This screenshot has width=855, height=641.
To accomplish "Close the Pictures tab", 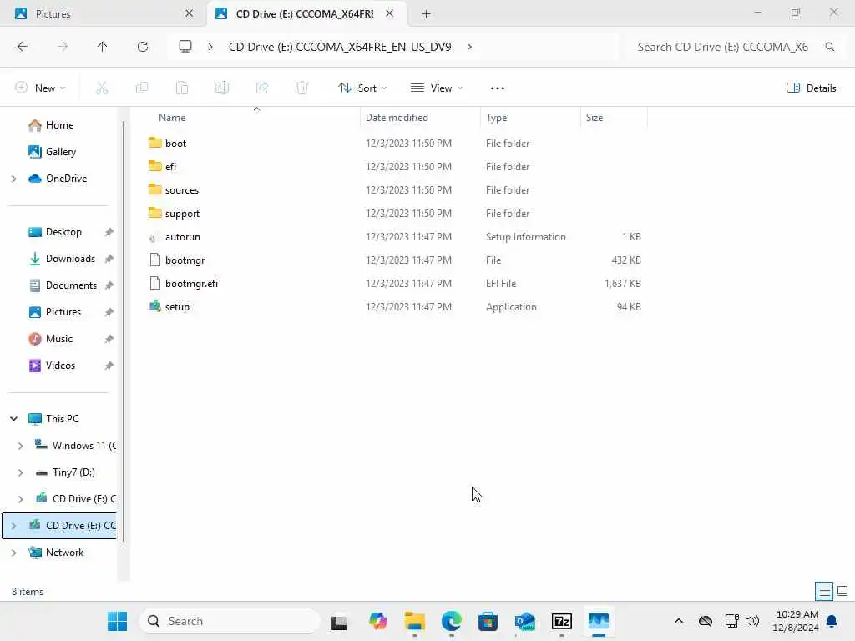I will (x=190, y=13).
